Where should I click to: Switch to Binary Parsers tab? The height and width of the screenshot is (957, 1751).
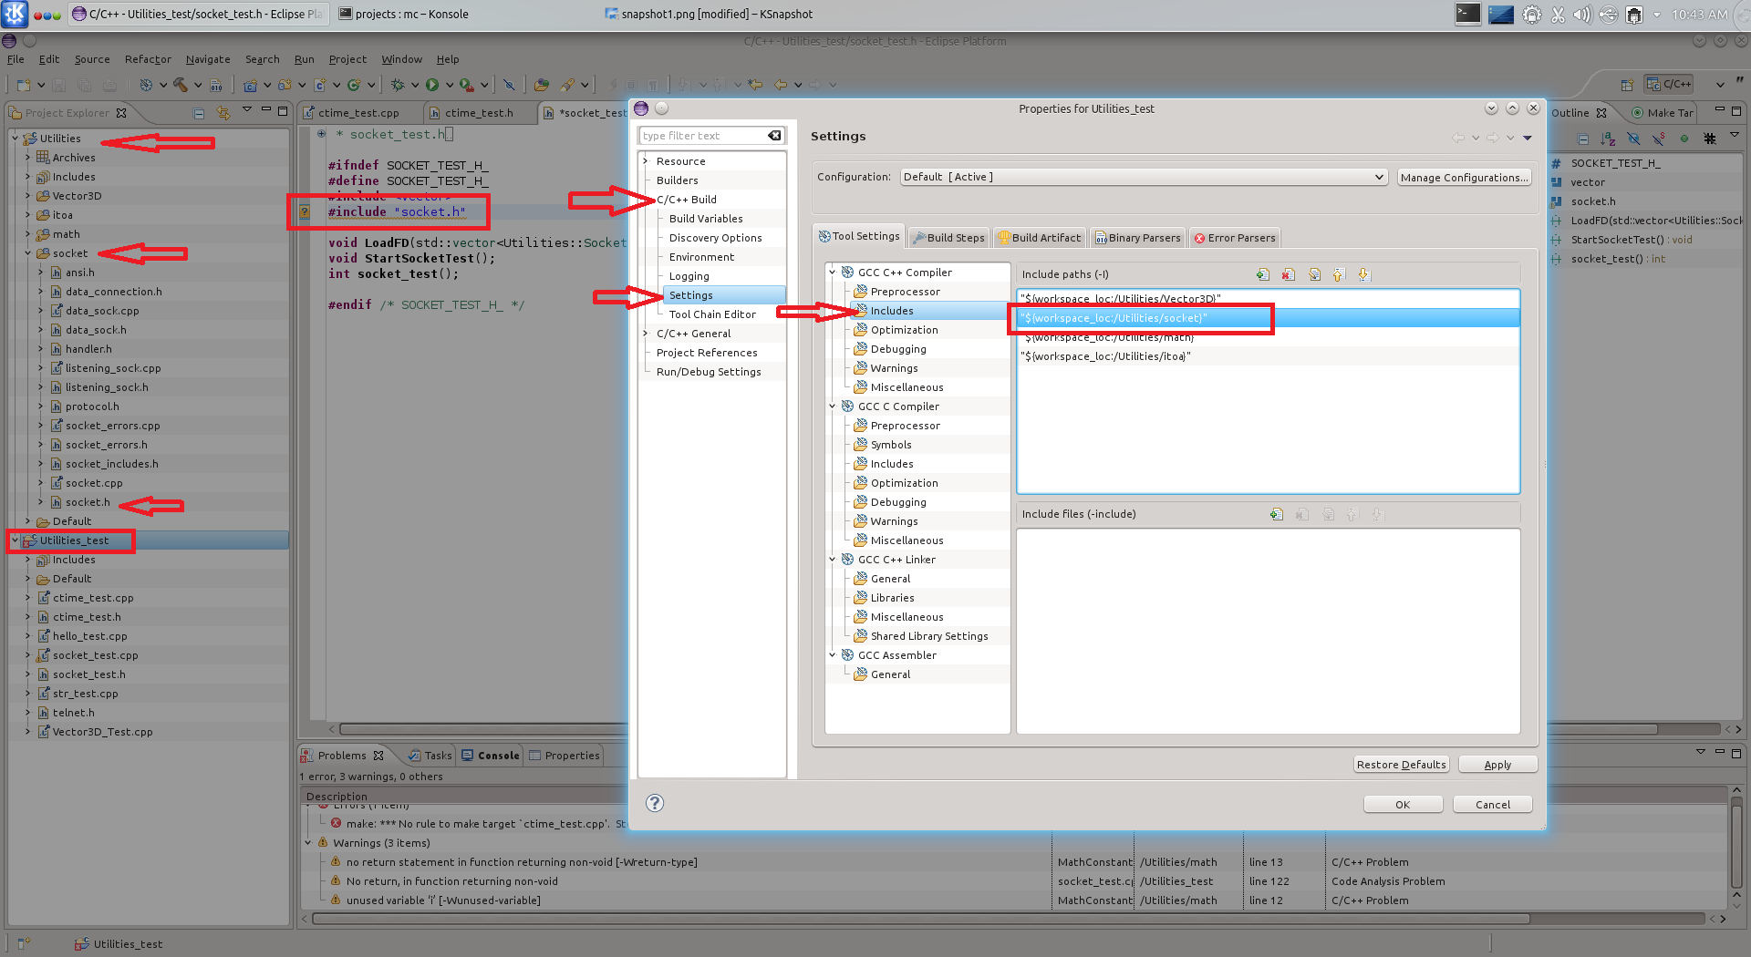coord(1137,238)
